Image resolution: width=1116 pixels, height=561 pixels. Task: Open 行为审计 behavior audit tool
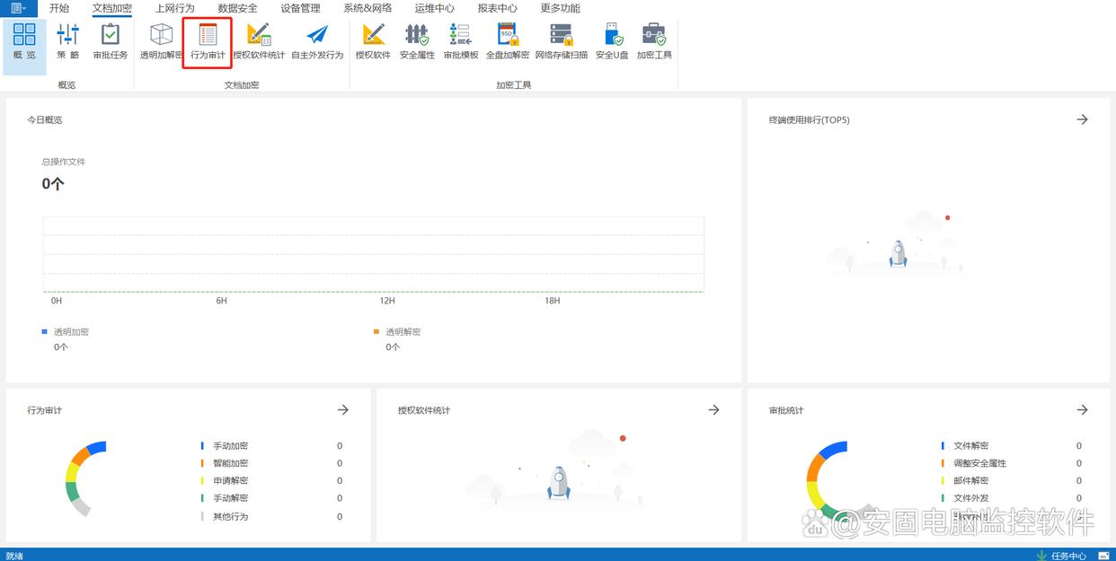pyautogui.click(x=208, y=41)
